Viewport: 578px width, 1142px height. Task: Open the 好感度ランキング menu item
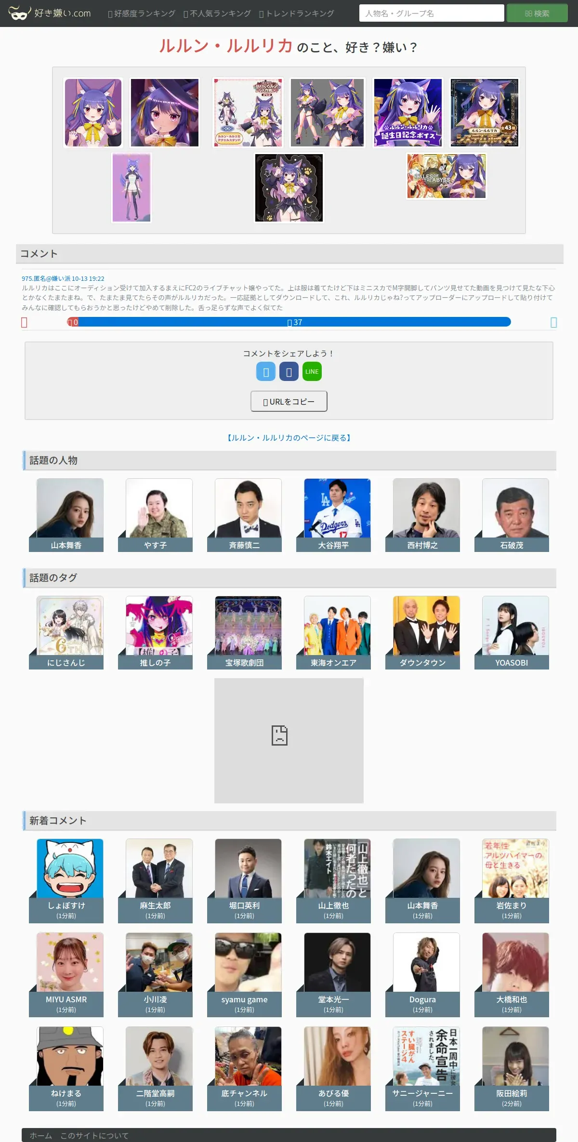click(x=141, y=13)
